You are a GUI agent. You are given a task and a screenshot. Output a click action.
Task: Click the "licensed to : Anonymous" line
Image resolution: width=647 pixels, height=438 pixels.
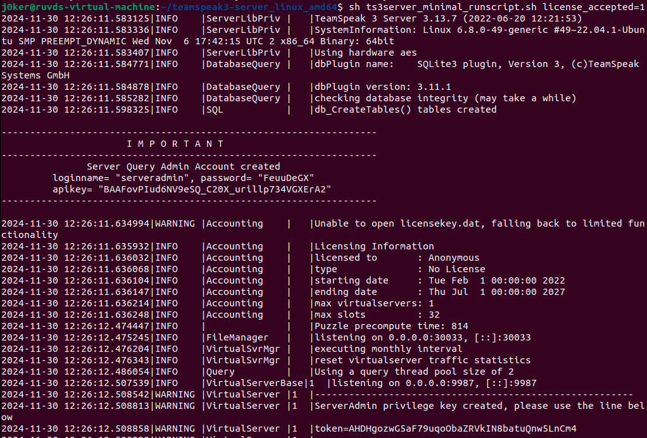(x=397, y=258)
